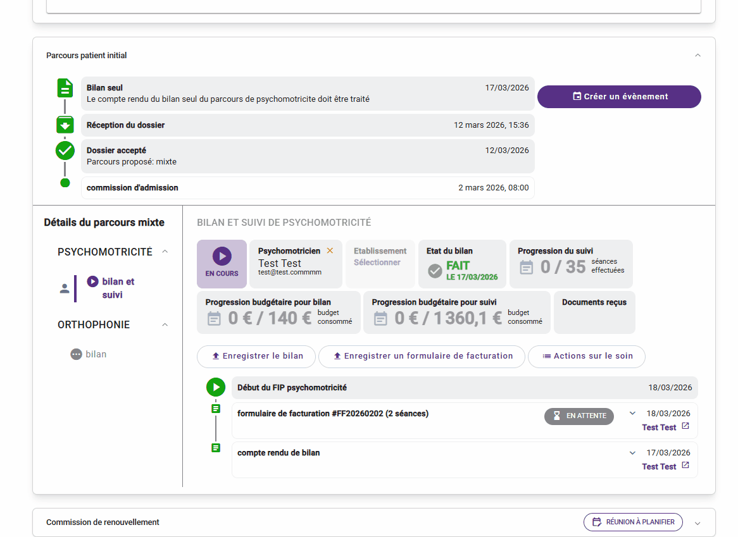Click the grey ellipsis icon beside Orthophonie bilan
The width and height of the screenshot is (738, 537).
click(77, 354)
